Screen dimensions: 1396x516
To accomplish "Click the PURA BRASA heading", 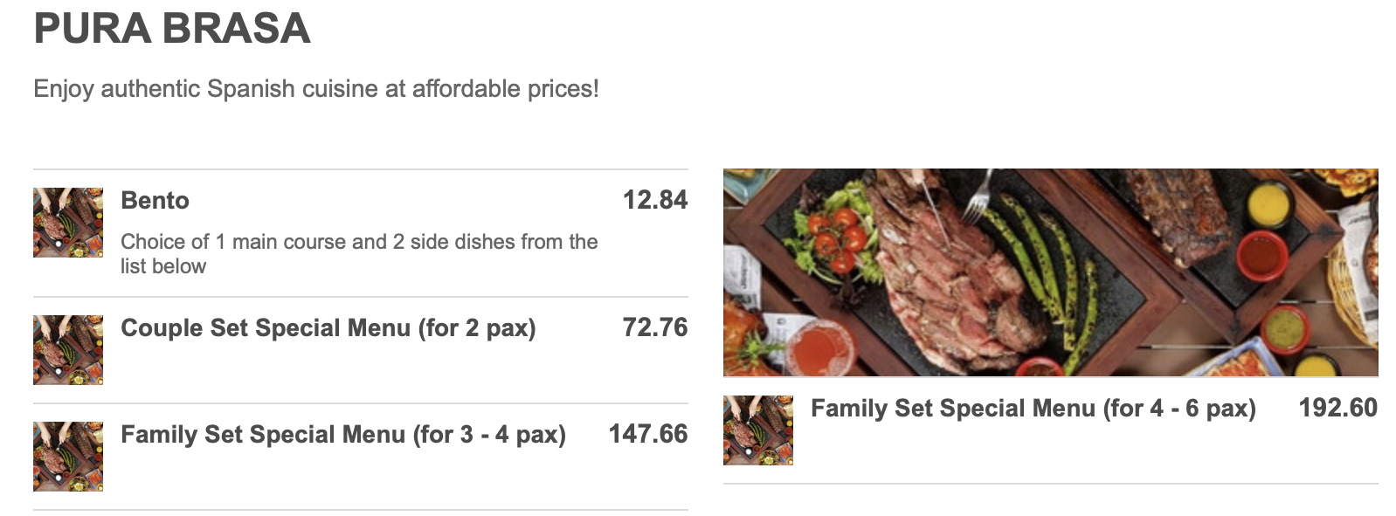I will click(x=172, y=29).
